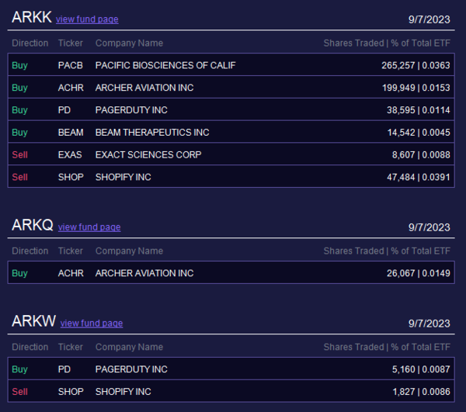This screenshot has width=466, height=412.
Task: Click the ARKQ fund heading
Action: 33,225
